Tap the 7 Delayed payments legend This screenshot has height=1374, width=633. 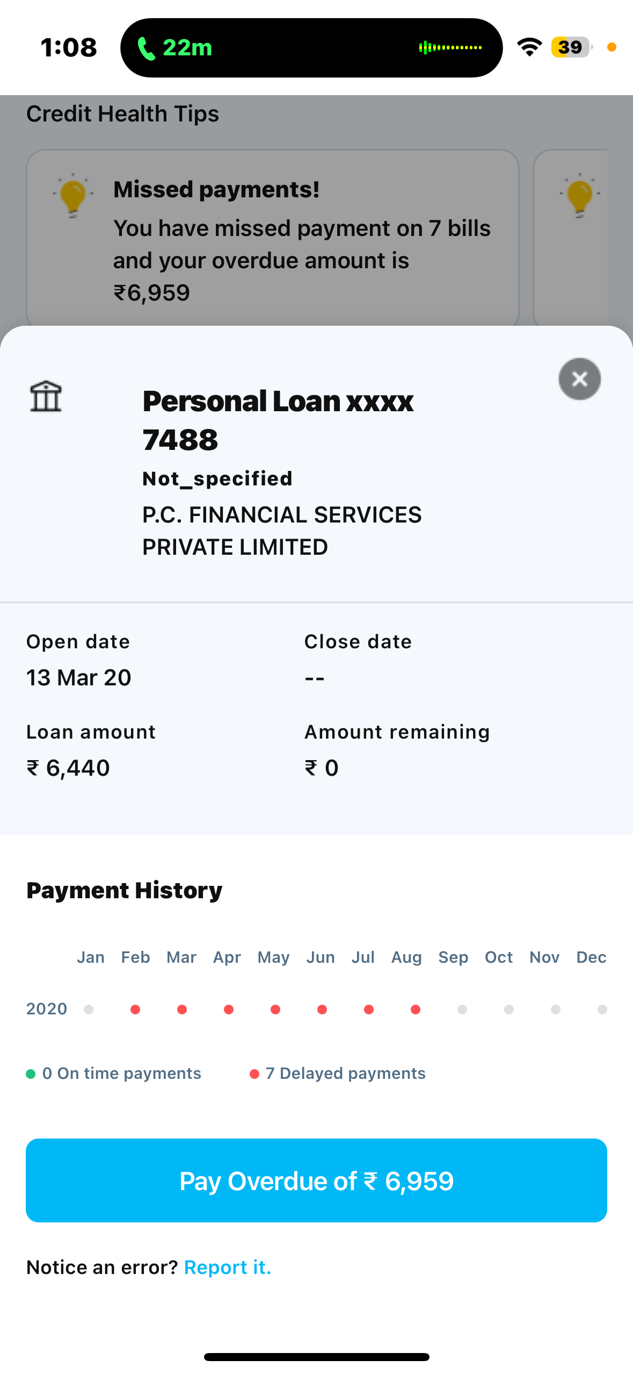pos(338,1074)
